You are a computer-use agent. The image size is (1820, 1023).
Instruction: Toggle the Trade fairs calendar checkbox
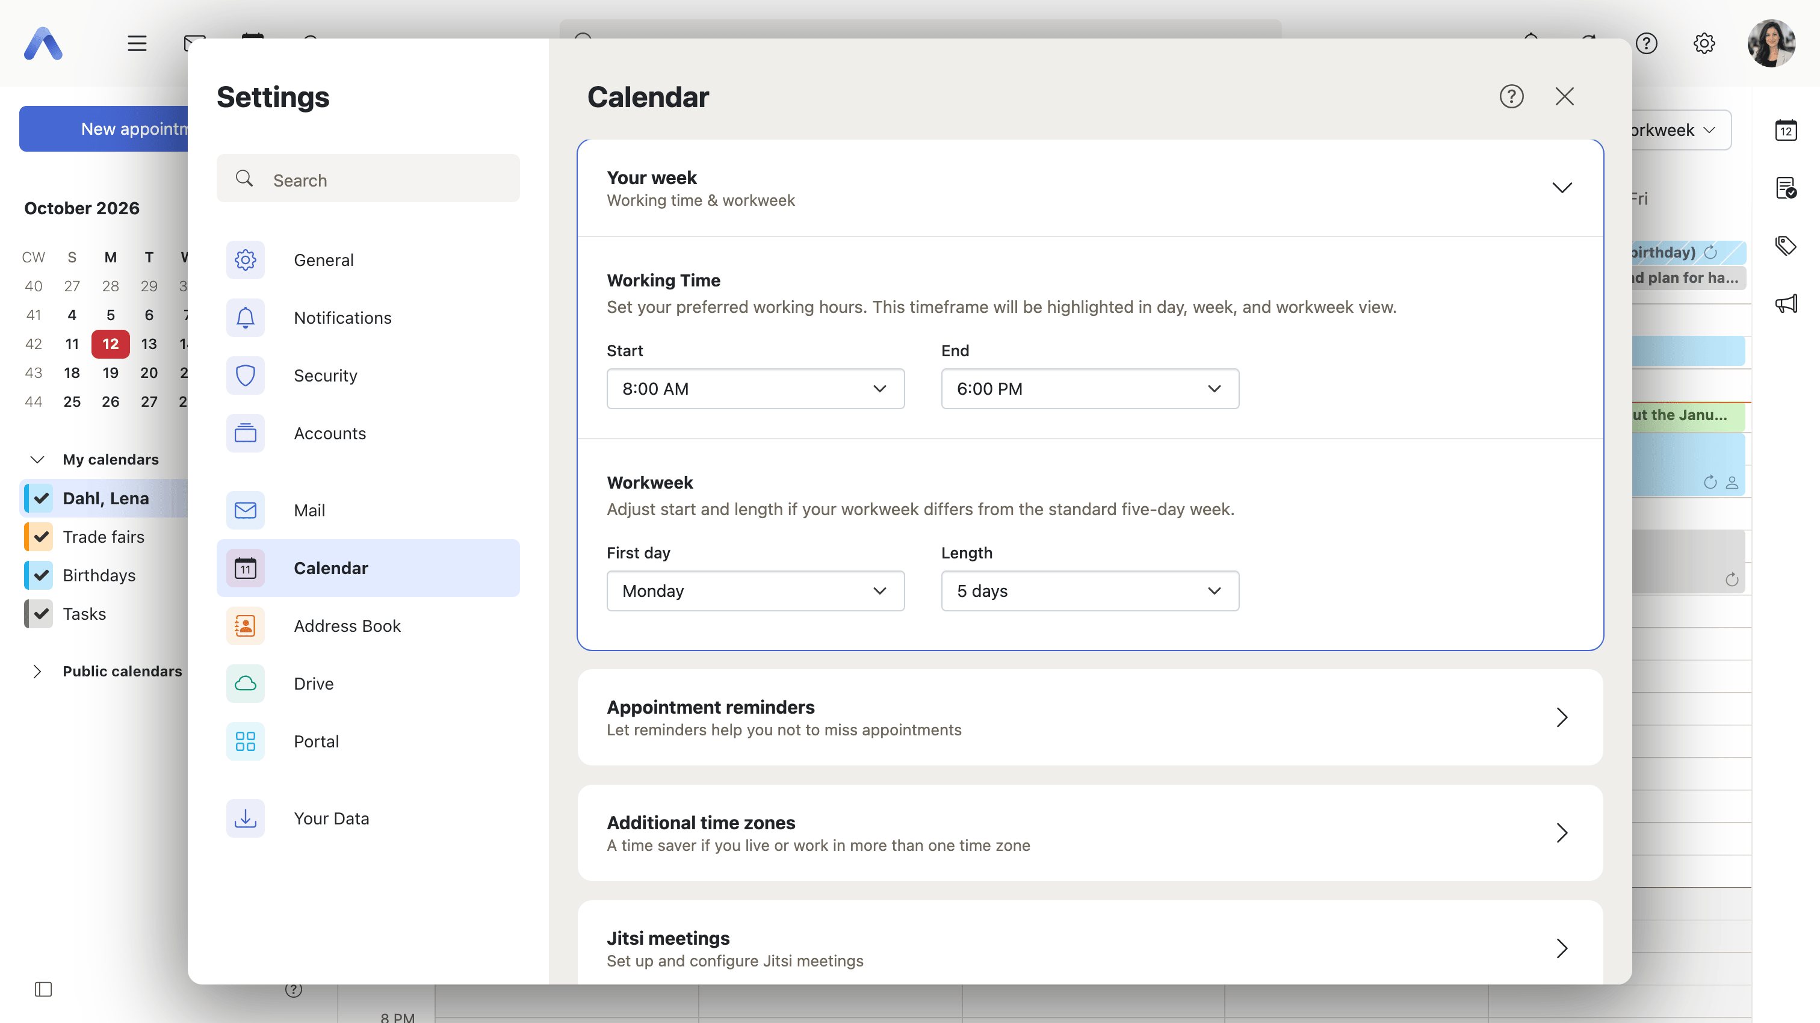41,537
